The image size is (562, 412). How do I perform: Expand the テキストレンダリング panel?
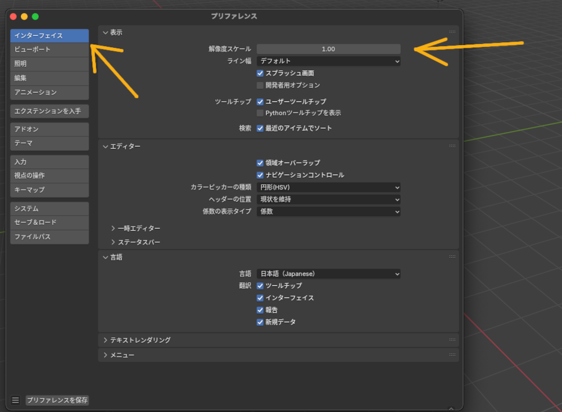(140, 340)
